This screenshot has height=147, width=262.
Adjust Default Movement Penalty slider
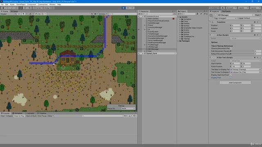(242, 54)
